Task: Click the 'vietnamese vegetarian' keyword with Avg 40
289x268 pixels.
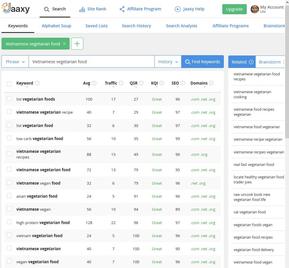Action: [x=38, y=249]
